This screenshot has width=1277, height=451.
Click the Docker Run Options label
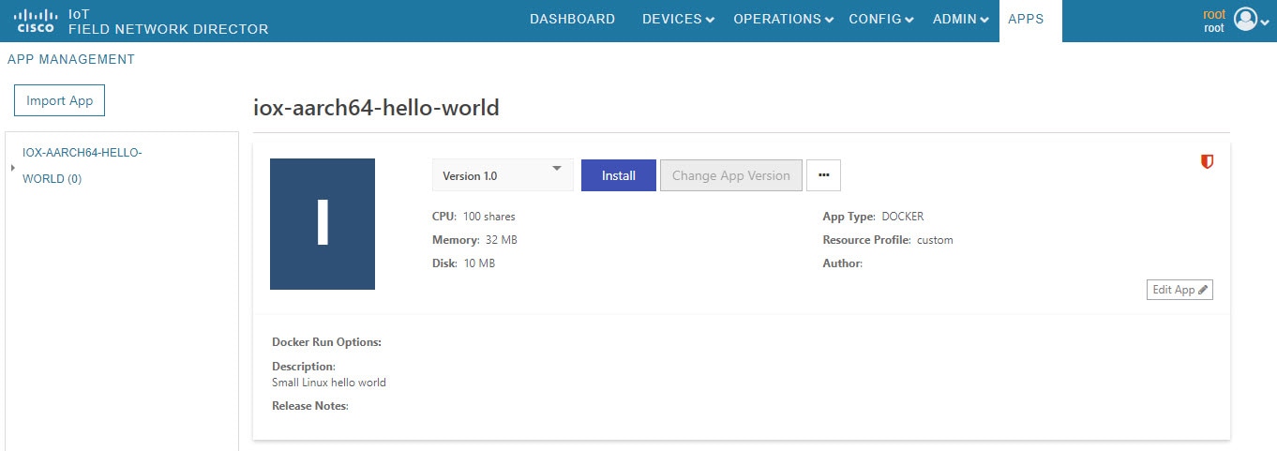point(327,342)
